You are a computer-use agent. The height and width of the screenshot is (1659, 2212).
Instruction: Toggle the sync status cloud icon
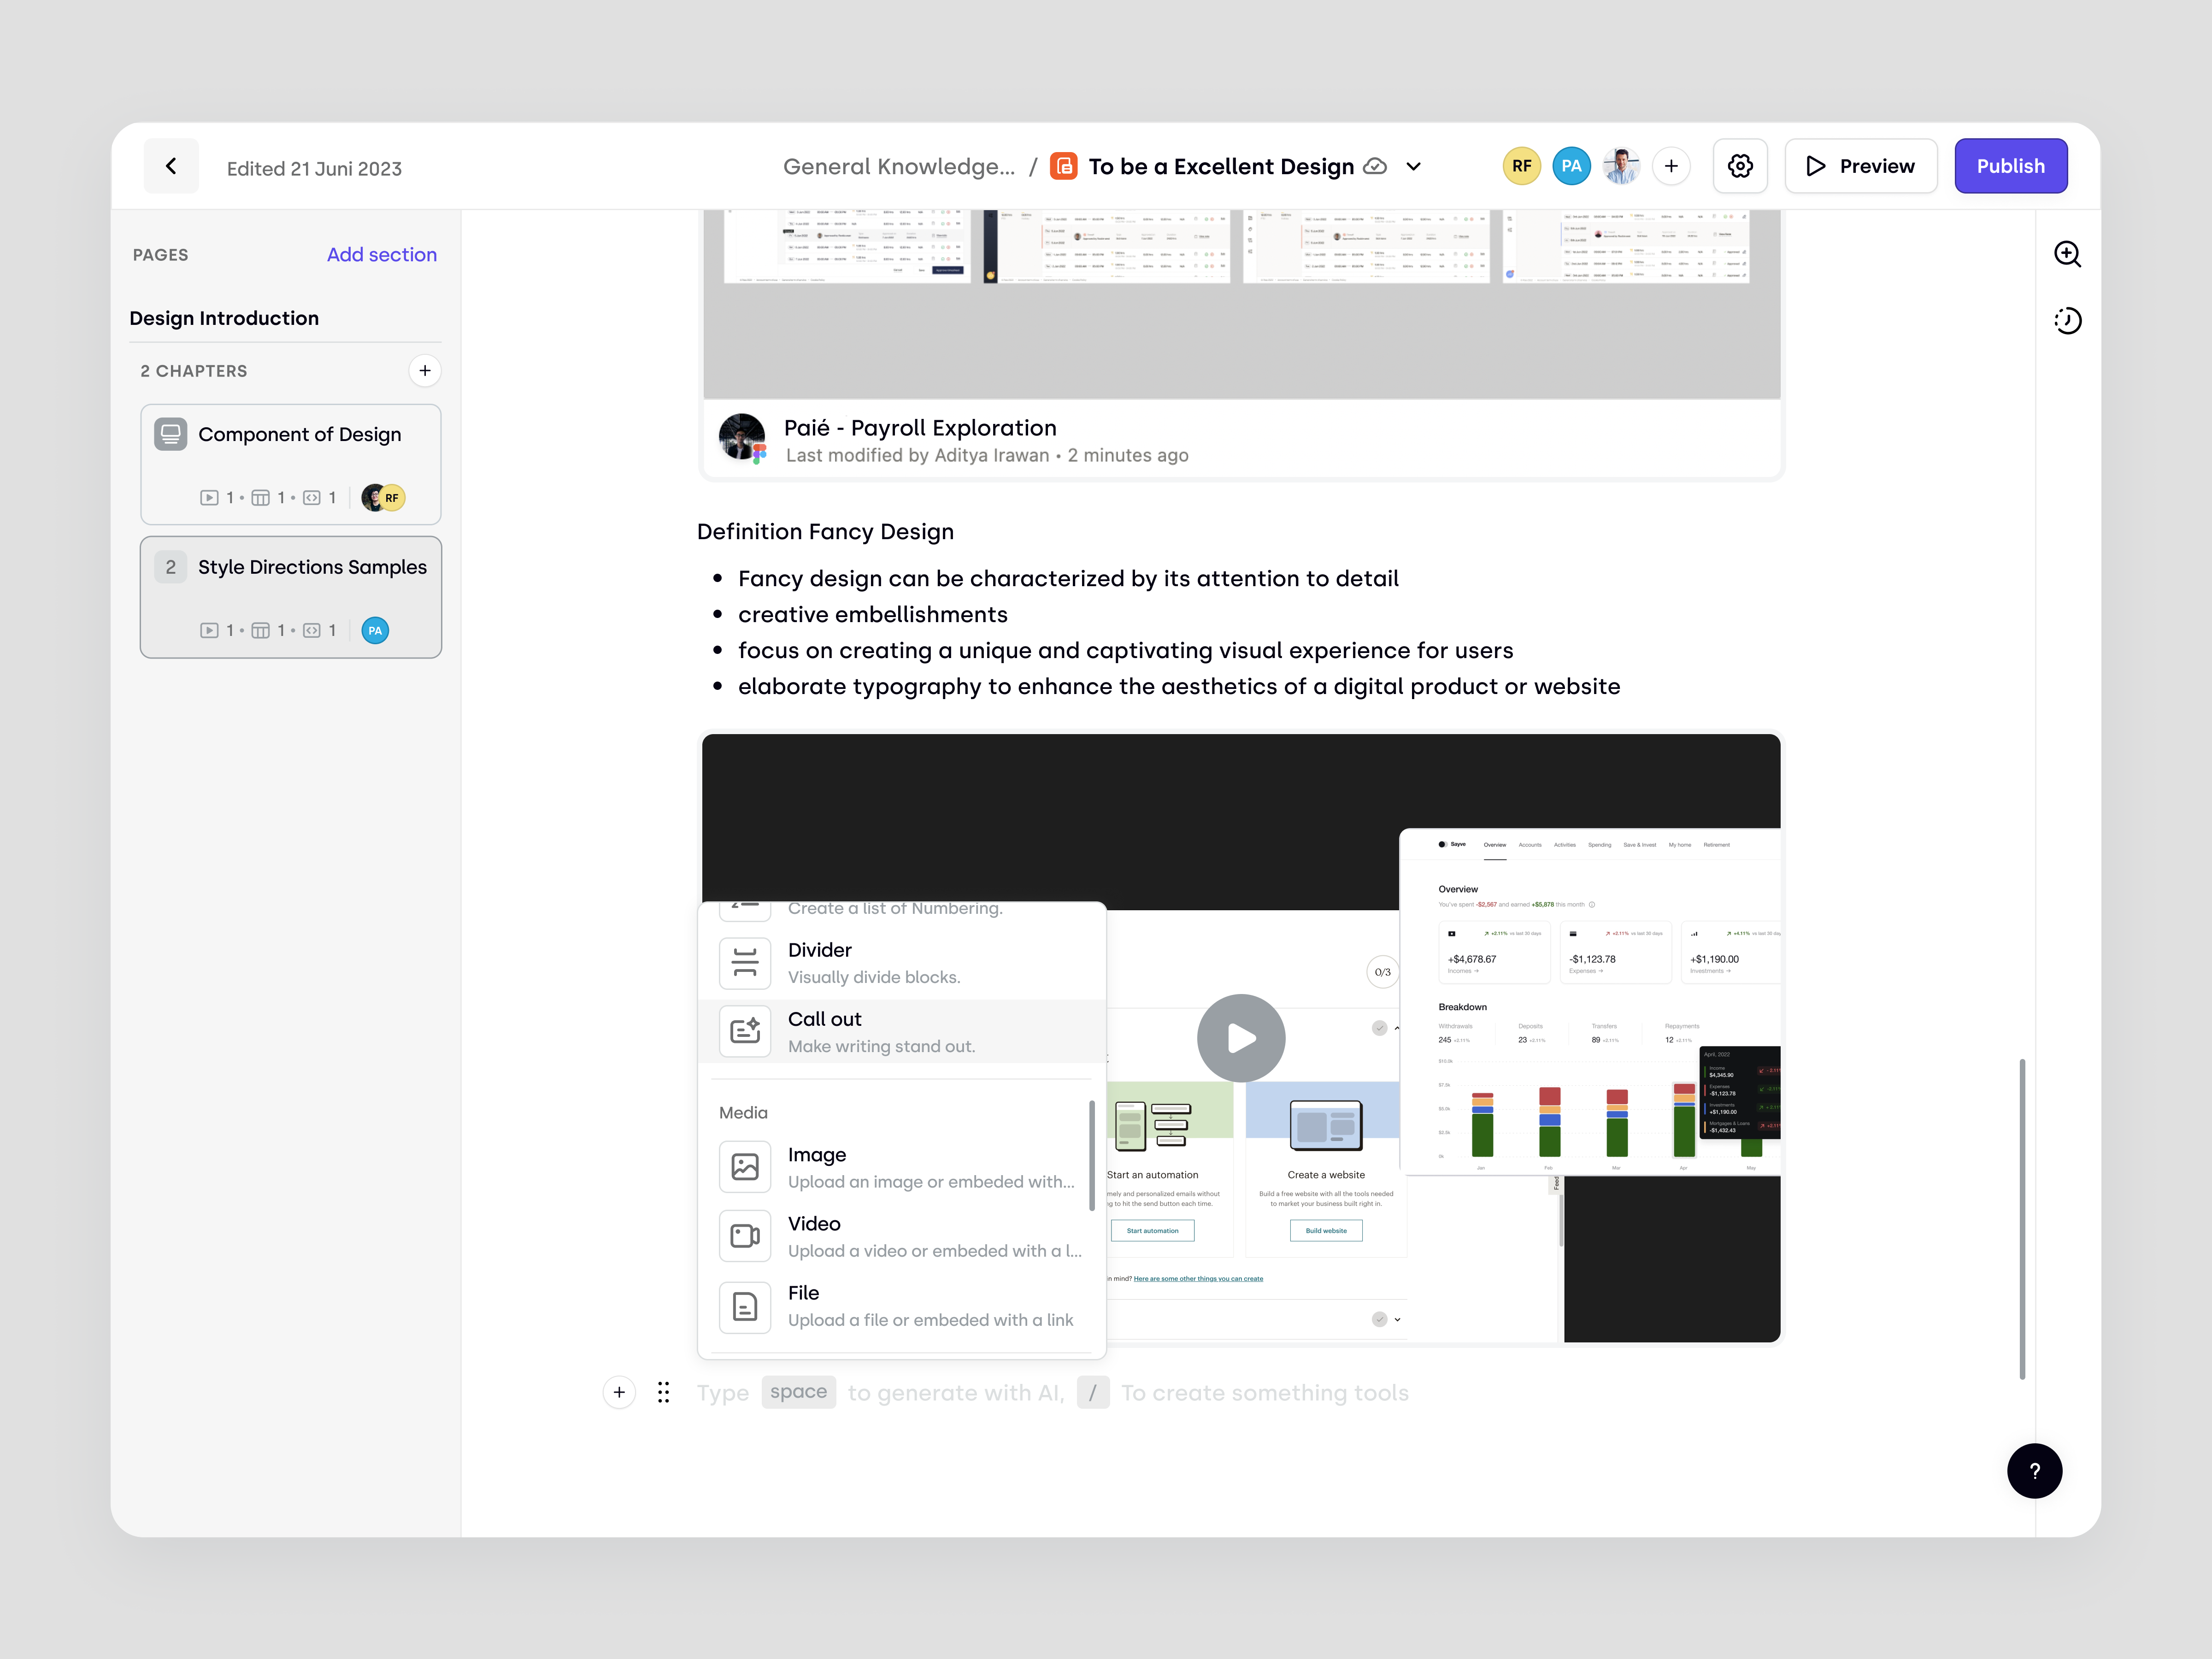pyautogui.click(x=1375, y=167)
